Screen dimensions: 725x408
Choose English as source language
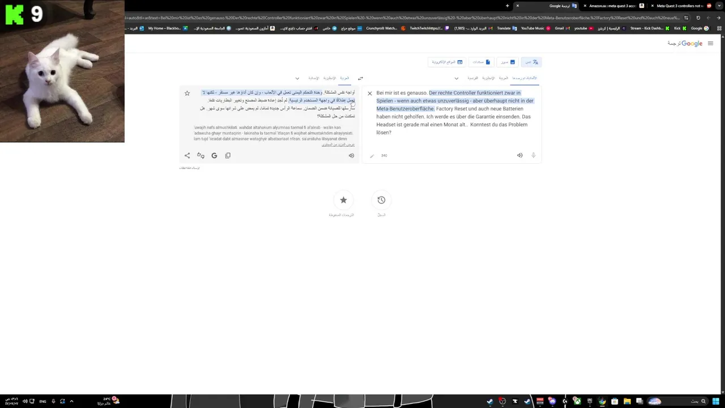[488, 78]
